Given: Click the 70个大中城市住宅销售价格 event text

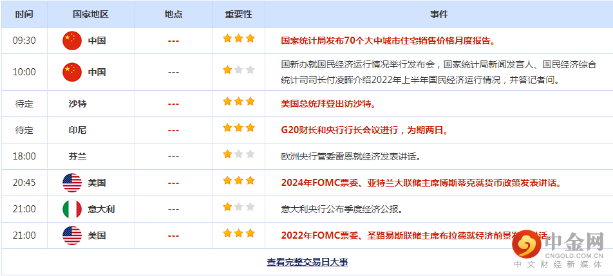Looking at the screenshot, I should click(x=388, y=41).
